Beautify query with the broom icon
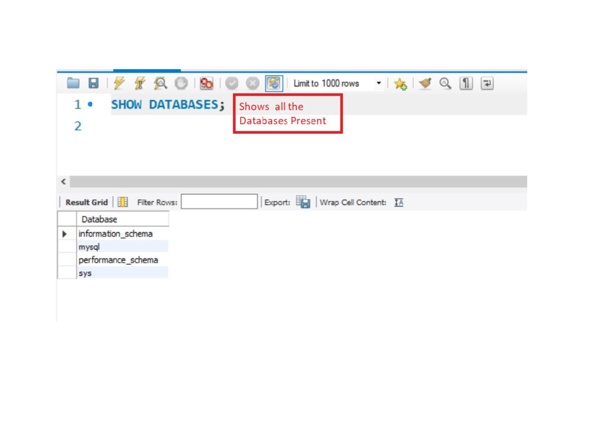 [425, 83]
